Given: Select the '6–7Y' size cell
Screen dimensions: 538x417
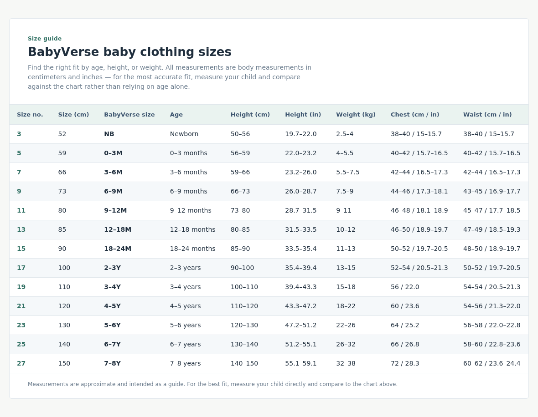Looking at the screenshot, I should [x=112, y=345].
